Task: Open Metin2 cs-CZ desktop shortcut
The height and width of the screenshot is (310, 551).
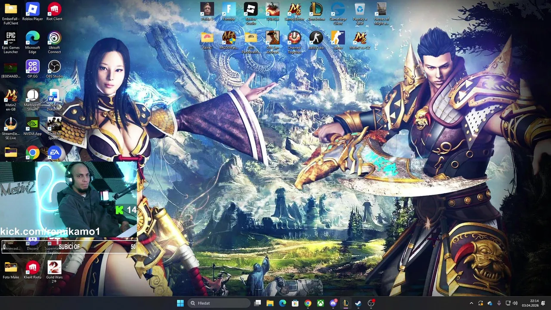Action: point(360,40)
